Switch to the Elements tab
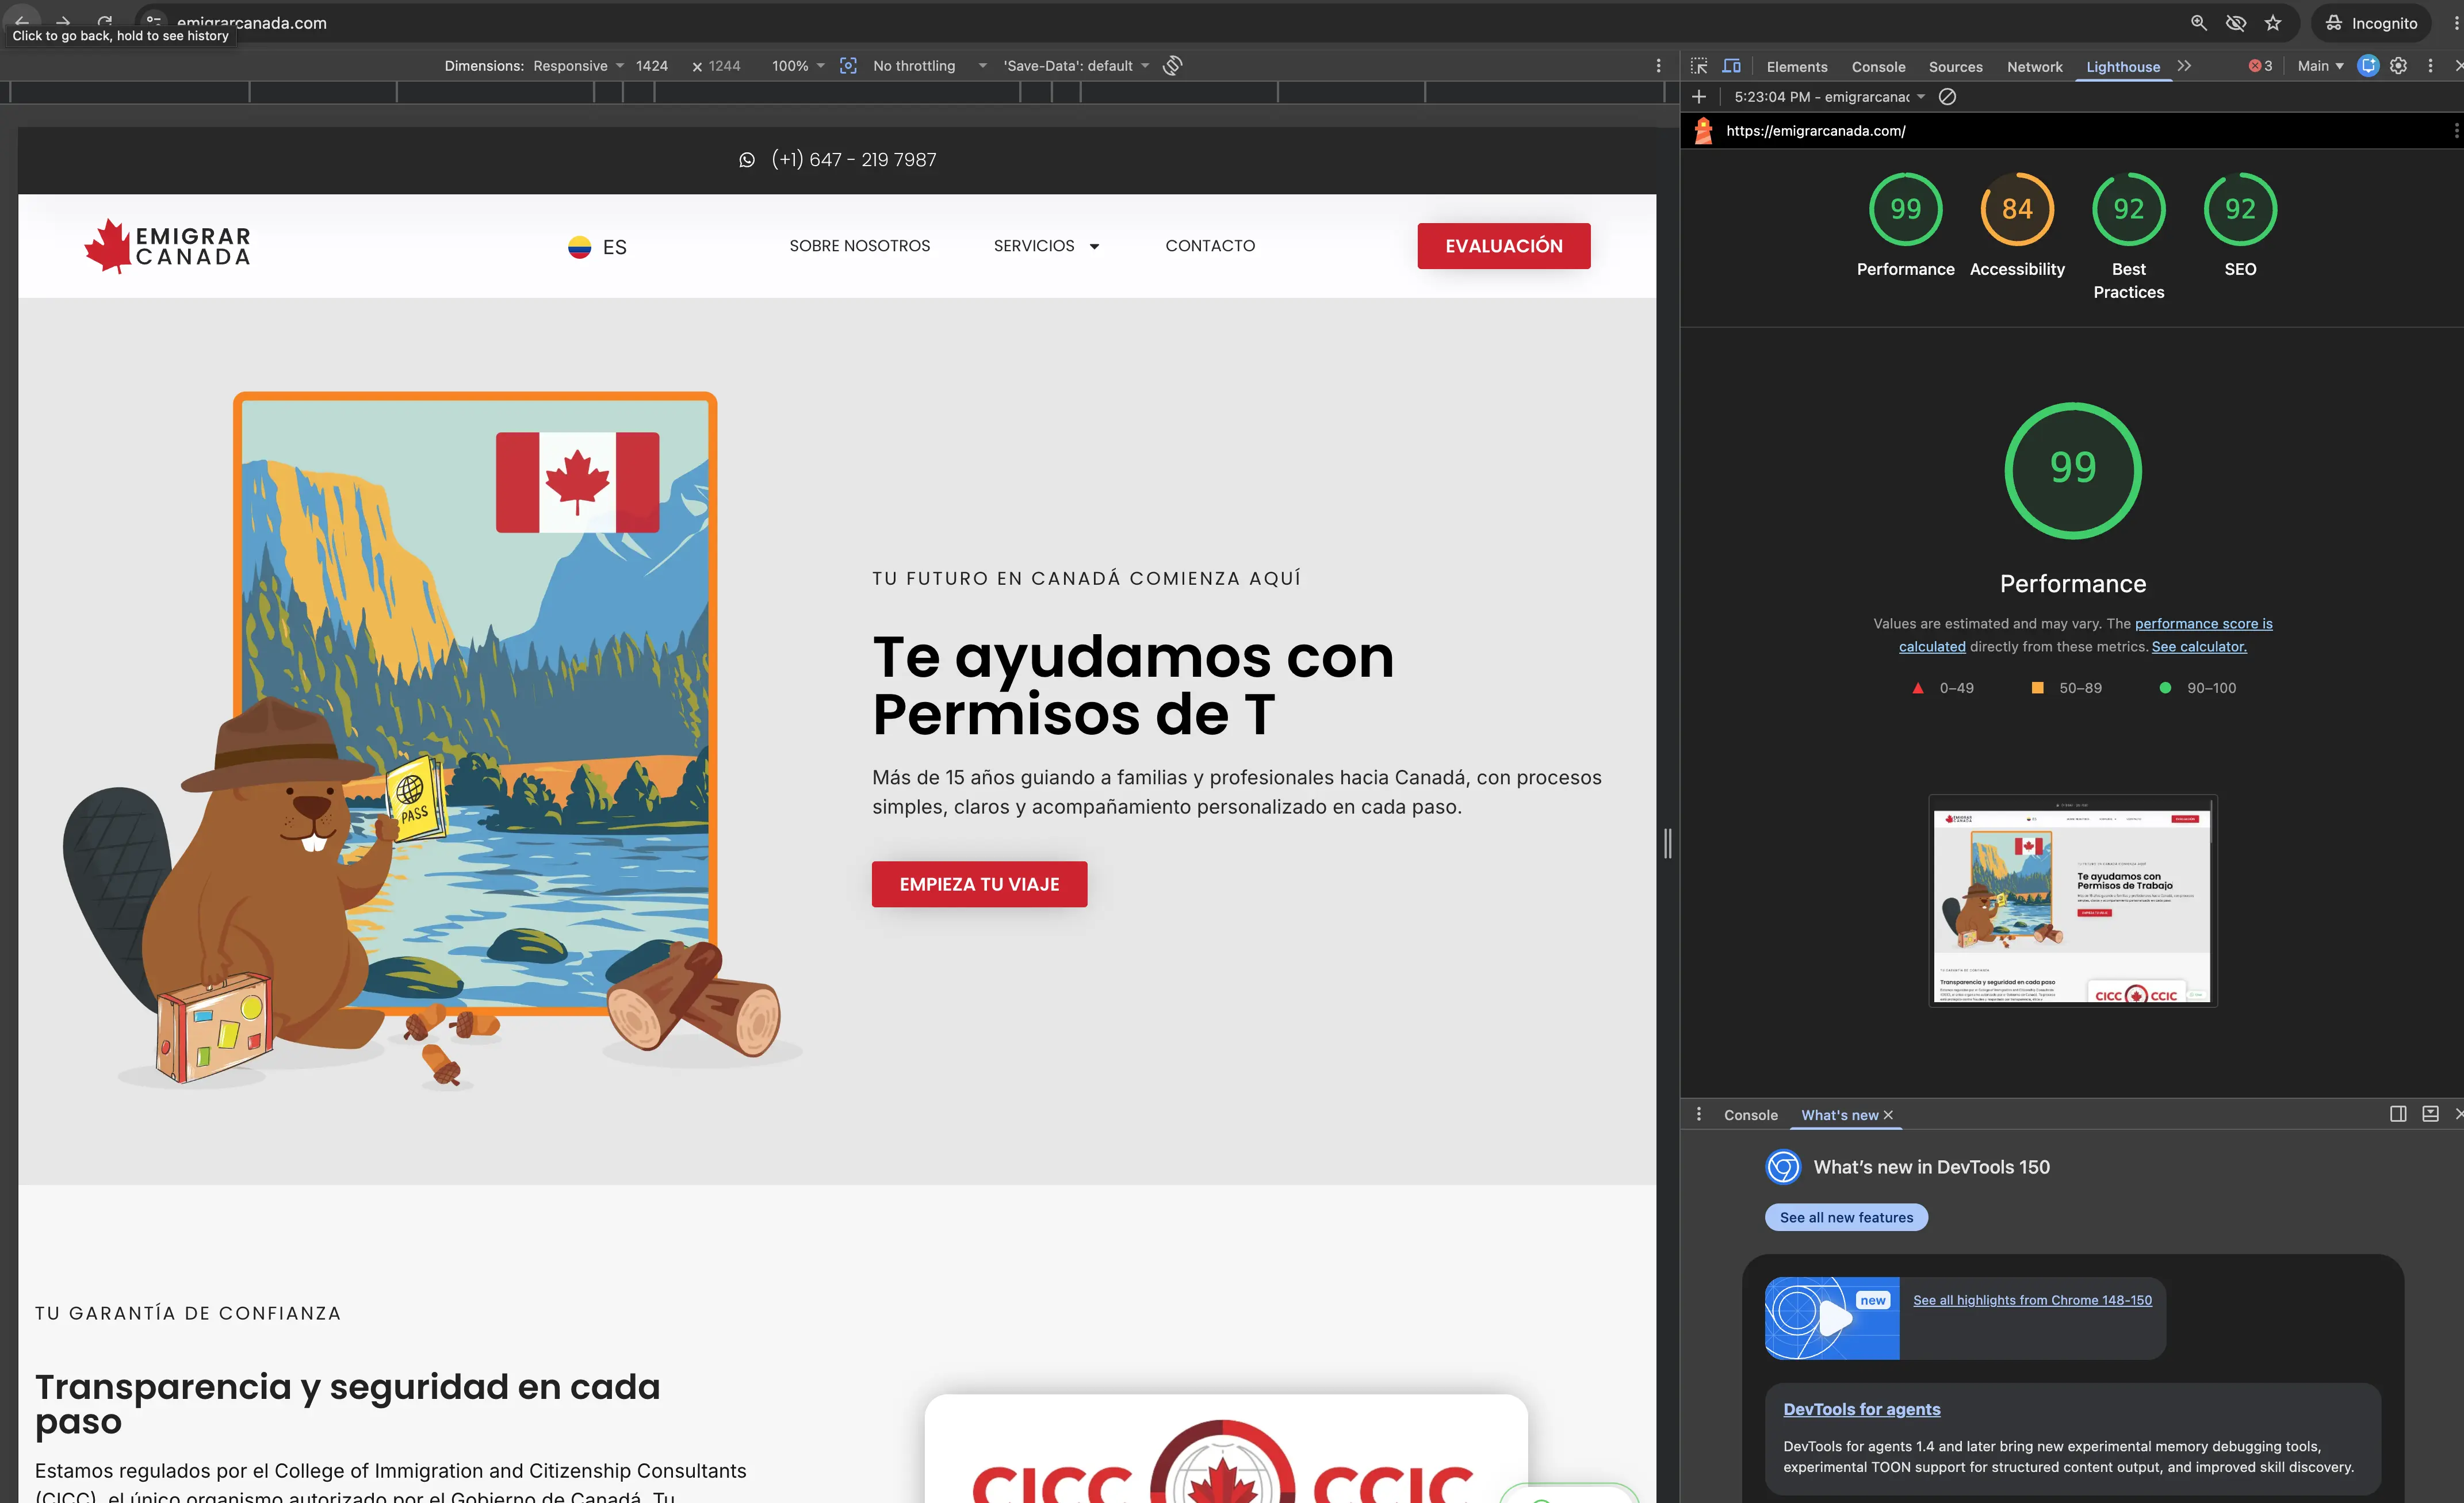 (1796, 67)
